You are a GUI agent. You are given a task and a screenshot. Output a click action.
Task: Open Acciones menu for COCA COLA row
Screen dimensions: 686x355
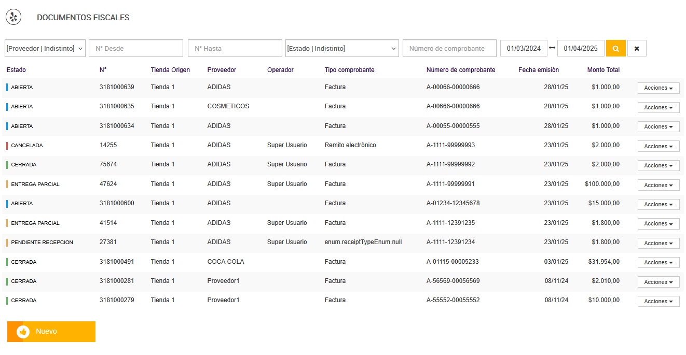pyautogui.click(x=658, y=262)
